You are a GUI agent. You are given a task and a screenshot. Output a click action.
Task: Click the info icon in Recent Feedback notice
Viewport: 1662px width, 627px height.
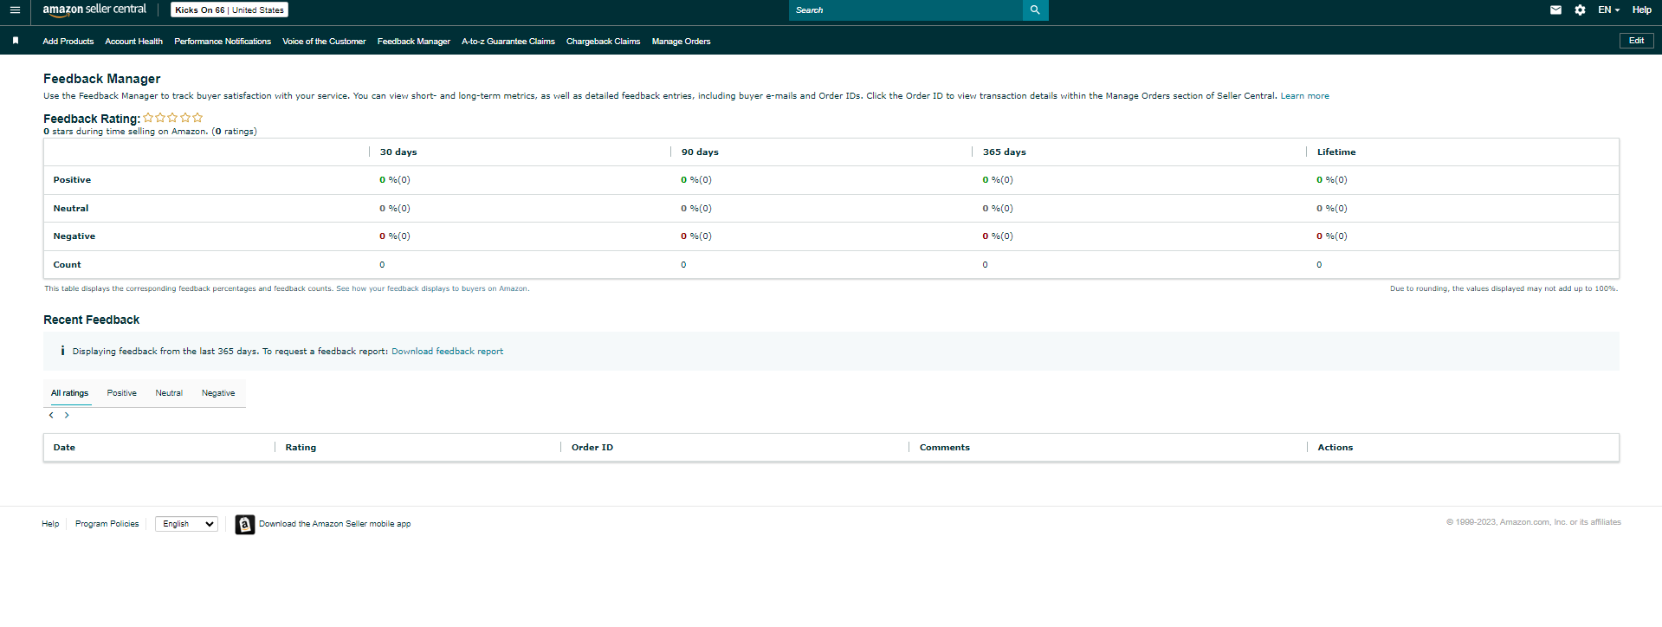coord(62,351)
